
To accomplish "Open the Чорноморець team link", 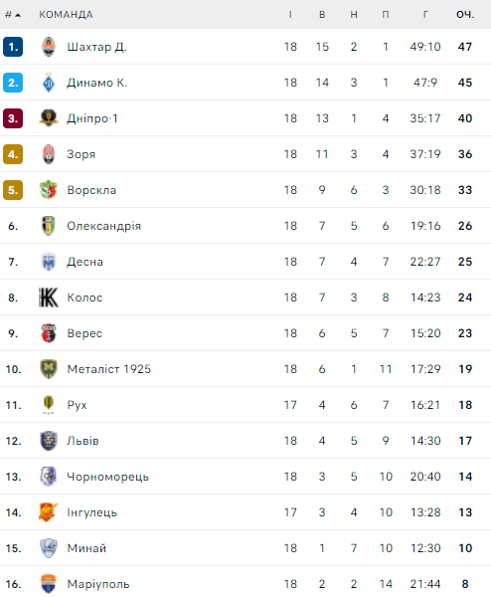I will (107, 477).
